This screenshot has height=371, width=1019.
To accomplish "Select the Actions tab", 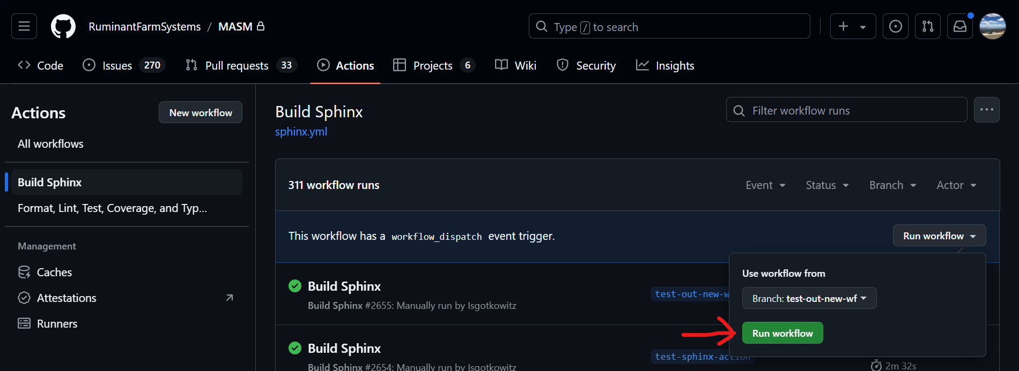I will coord(345,65).
